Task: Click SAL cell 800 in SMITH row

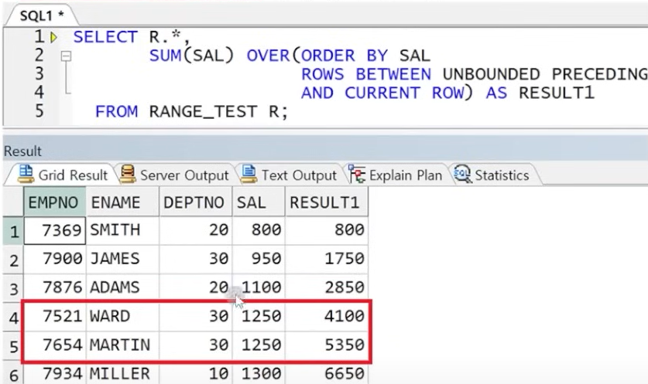Action: [x=259, y=230]
